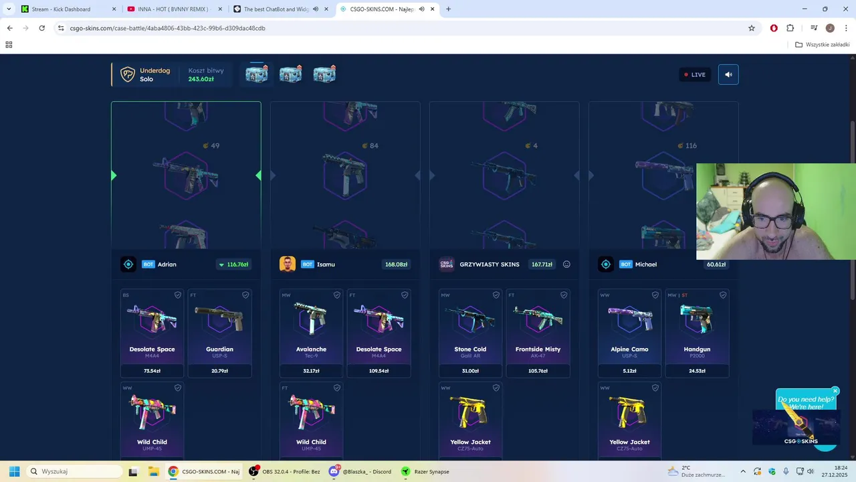Click the Wyszukaj taskbar search box
The width and height of the screenshot is (856, 482).
click(x=74, y=471)
